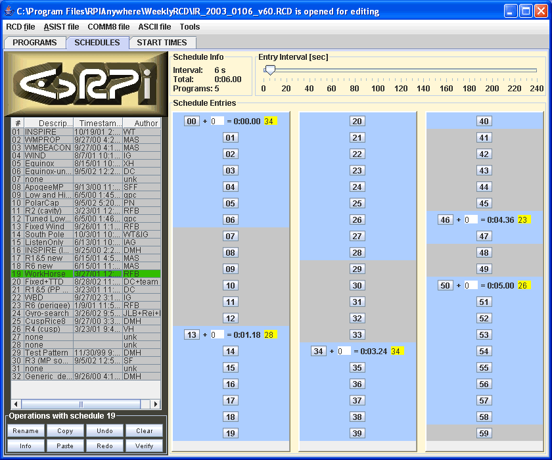
Task: Click the yellow program 26 label of entry 50
Action: pyautogui.click(x=524, y=285)
